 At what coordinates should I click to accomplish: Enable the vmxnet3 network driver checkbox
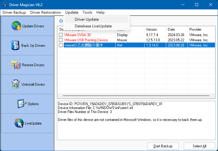(61, 45)
